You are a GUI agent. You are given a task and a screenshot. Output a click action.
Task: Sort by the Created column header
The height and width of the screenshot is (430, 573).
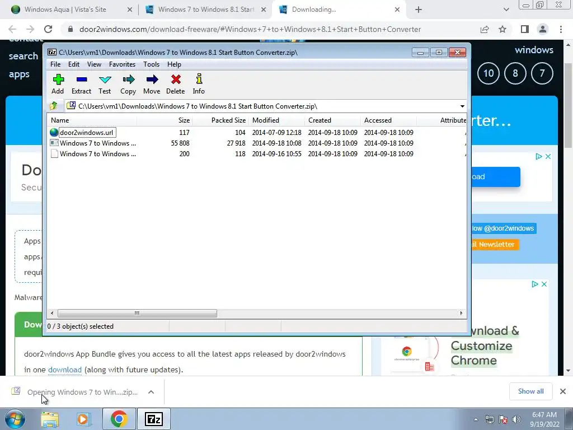[x=332, y=120]
